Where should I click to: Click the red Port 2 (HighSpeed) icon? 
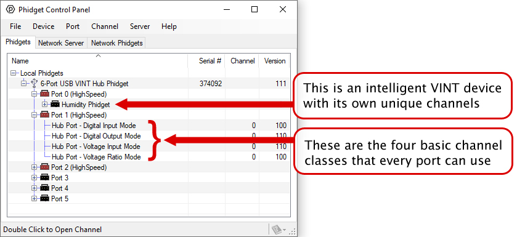(x=45, y=167)
